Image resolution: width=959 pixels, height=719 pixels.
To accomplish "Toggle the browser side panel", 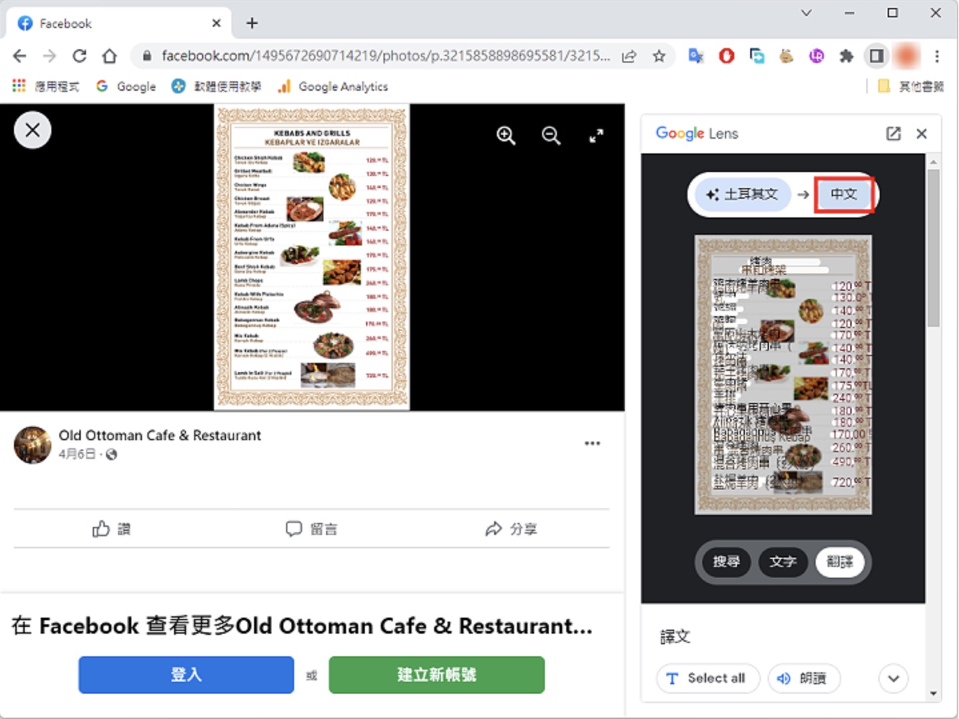I will click(x=876, y=56).
